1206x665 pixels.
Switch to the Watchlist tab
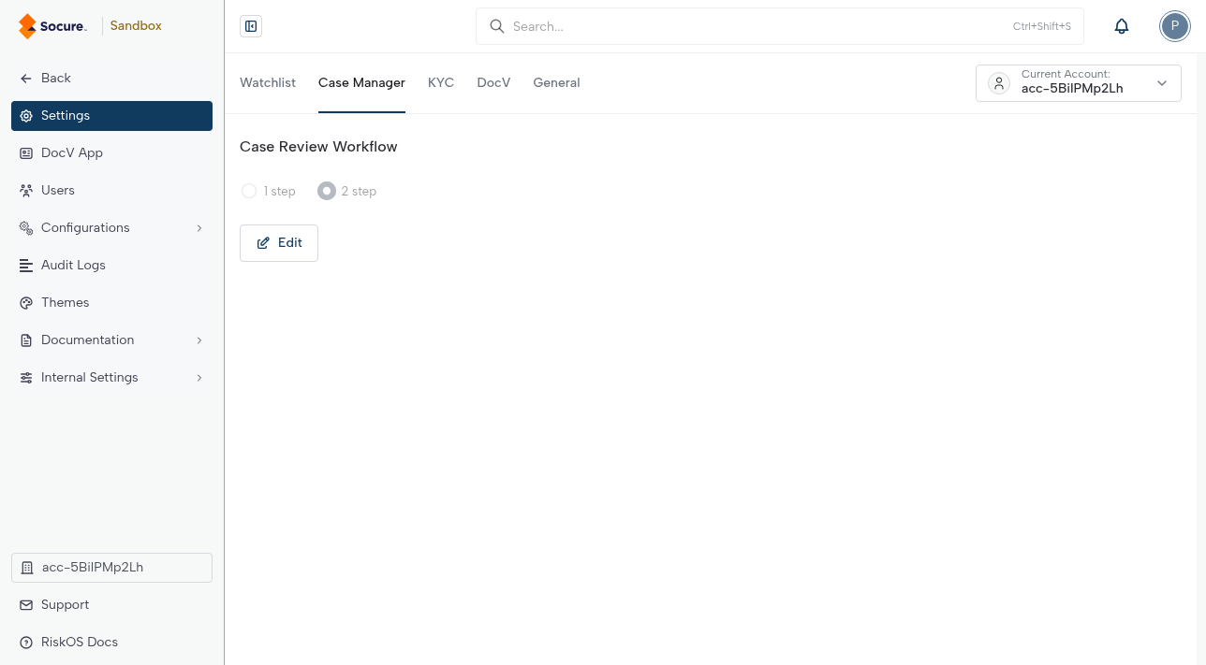[x=268, y=82]
